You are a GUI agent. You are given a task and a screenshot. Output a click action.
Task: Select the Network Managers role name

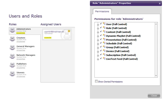[26, 55]
